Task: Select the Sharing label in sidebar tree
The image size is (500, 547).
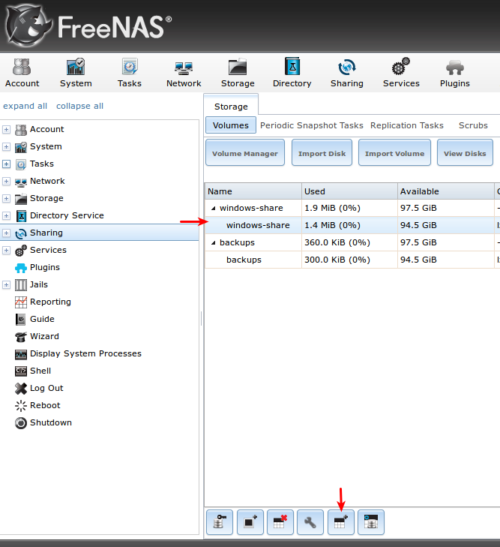Action: pos(46,233)
